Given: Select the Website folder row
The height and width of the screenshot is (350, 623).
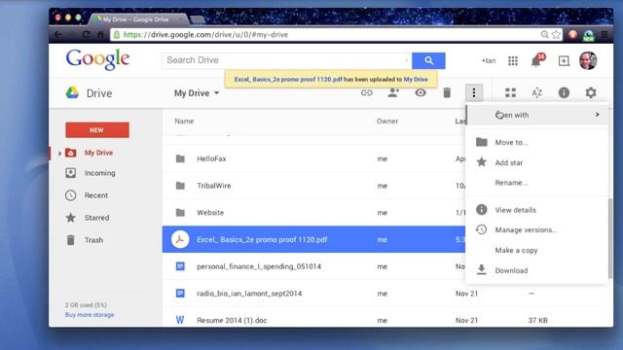Looking at the screenshot, I should [313, 213].
